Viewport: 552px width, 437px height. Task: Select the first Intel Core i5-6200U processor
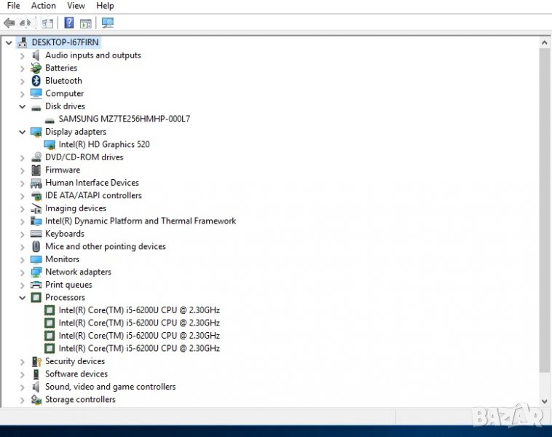point(138,310)
